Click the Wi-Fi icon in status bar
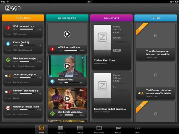The height and width of the screenshot is (134, 179). pos(8,2)
